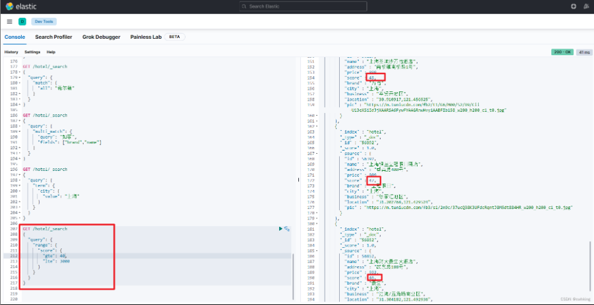Open the Grok Debugger tab
The image size is (594, 305).
tap(101, 37)
